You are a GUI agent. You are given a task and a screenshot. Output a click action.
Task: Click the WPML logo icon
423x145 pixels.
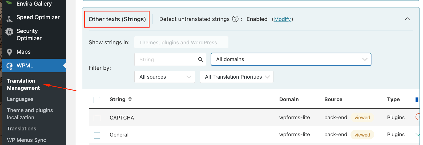coord(9,66)
